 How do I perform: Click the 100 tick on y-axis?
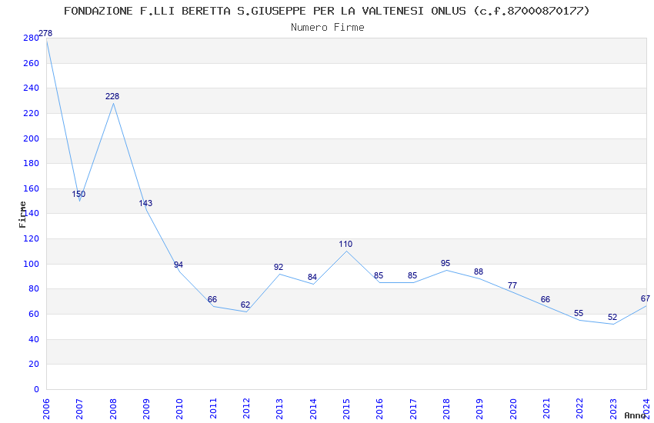click(x=32, y=265)
